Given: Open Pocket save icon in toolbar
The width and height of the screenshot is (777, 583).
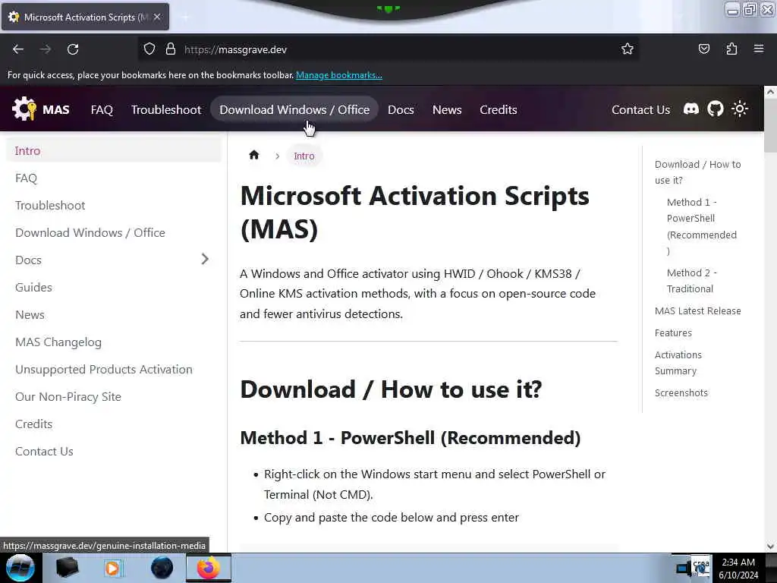Looking at the screenshot, I should 703,49.
